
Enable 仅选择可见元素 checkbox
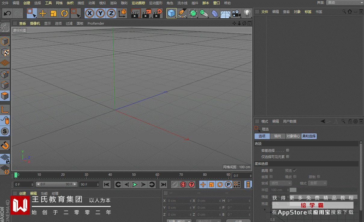click(288, 157)
